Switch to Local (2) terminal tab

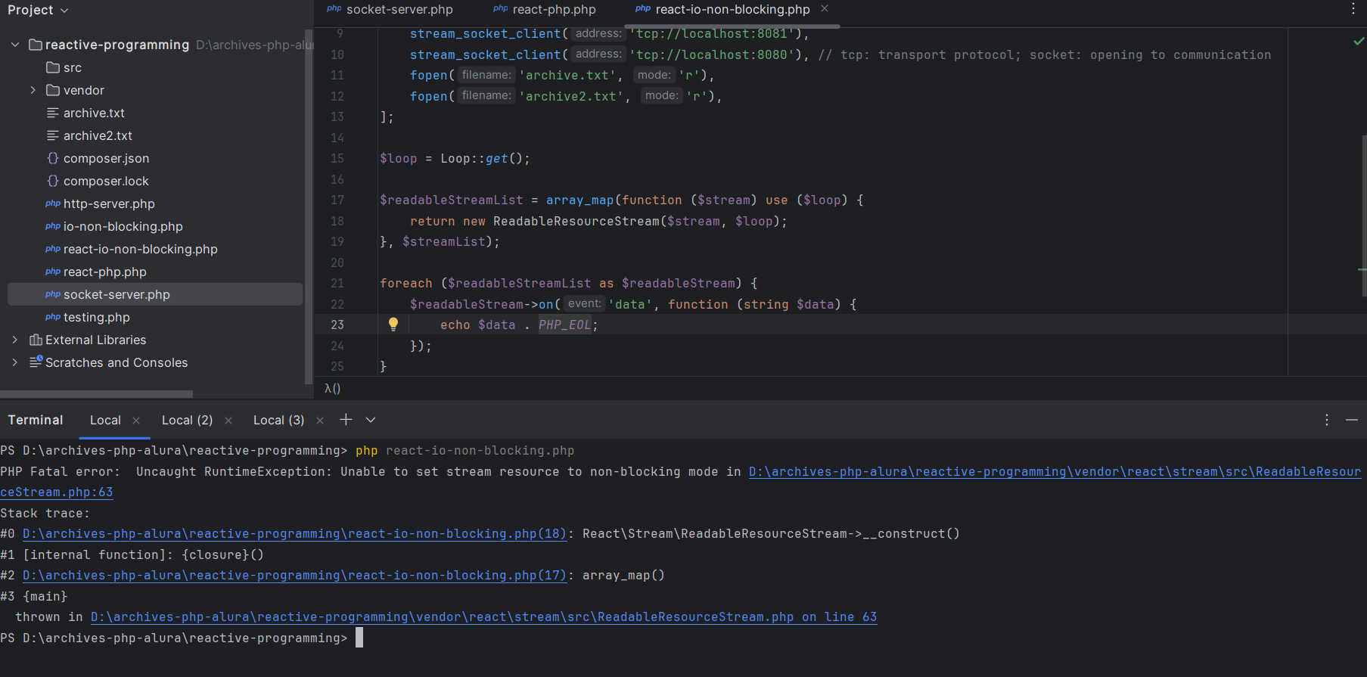tap(187, 420)
